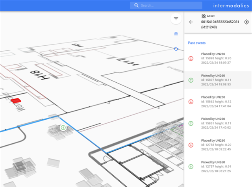This screenshot has height=189, width=252.
Task: Select the Past events heading
Action: click(196, 43)
